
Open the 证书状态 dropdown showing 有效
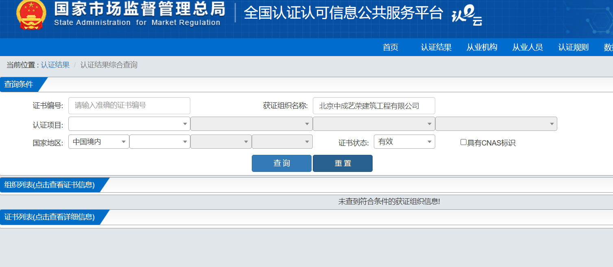coord(404,142)
